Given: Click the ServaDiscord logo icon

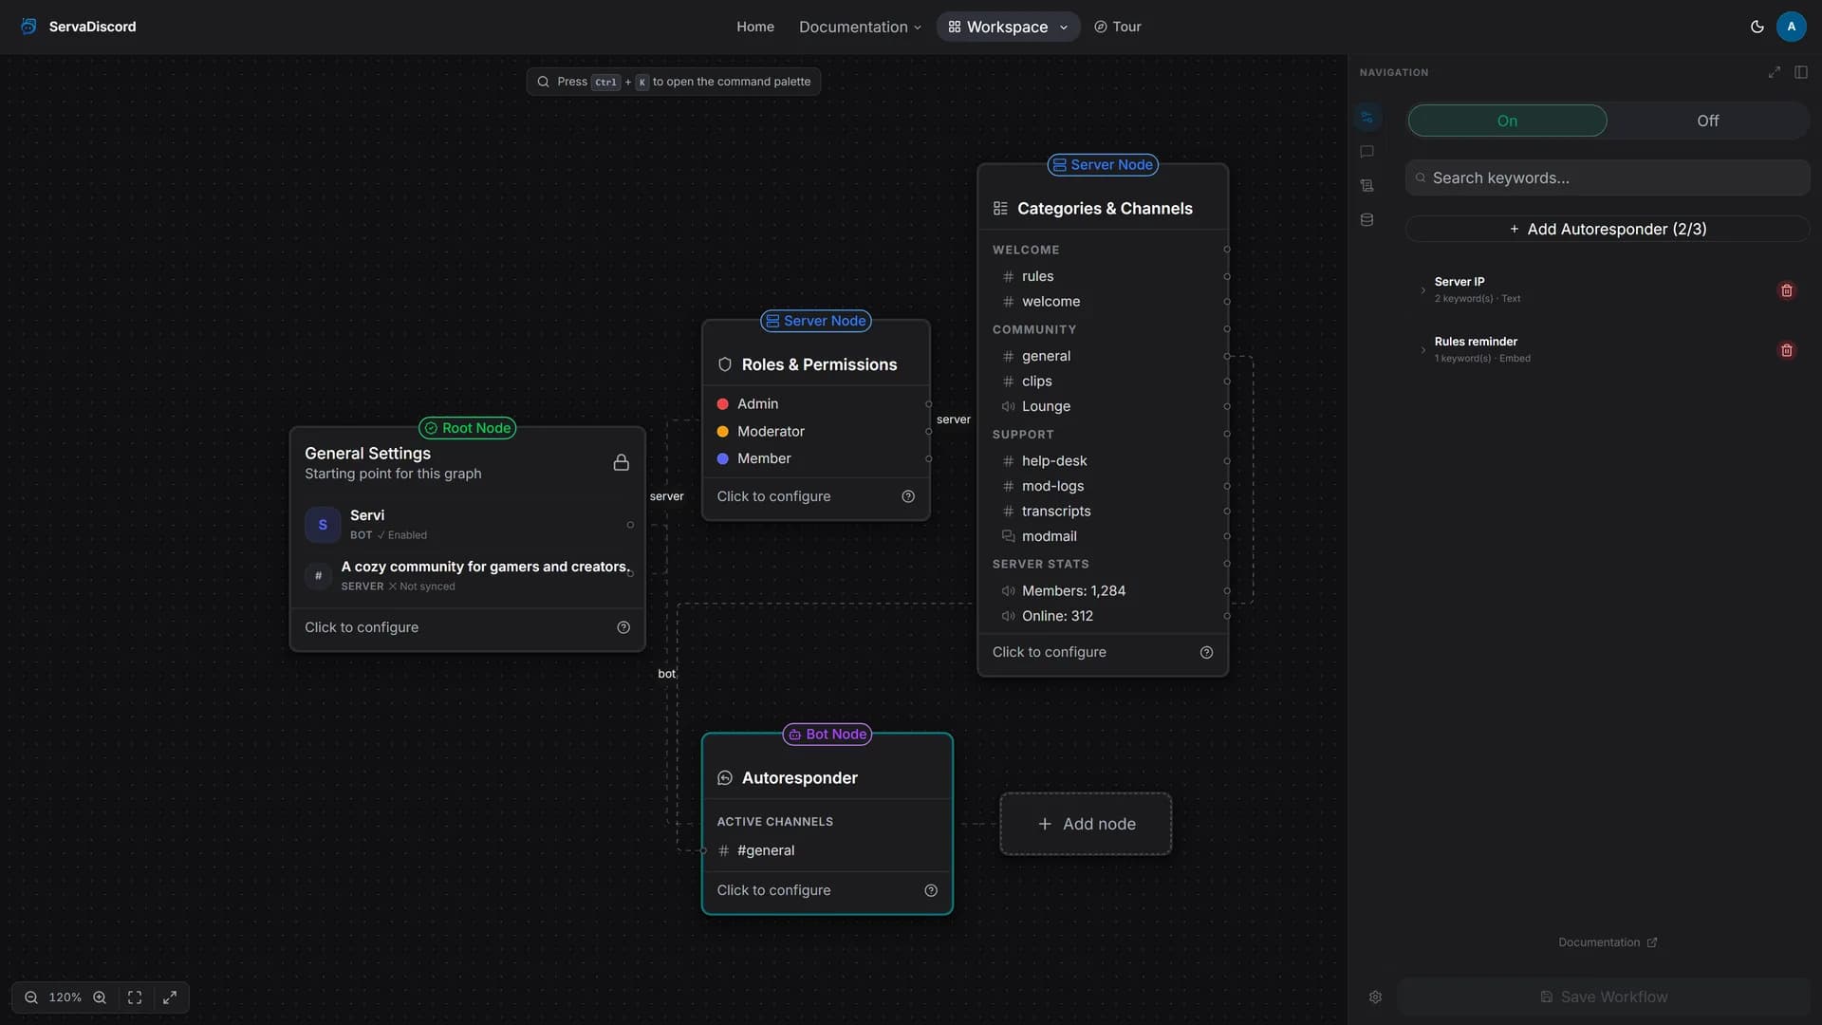Looking at the screenshot, I should click(29, 27).
